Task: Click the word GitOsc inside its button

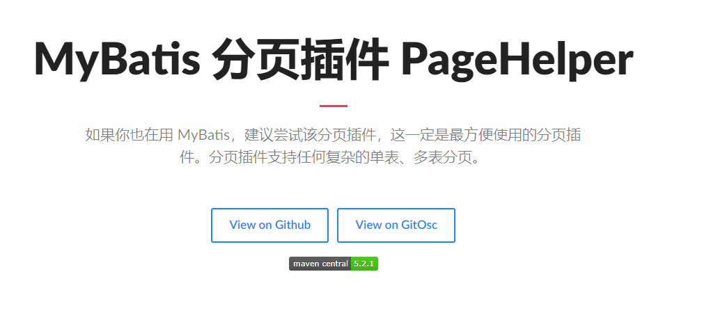Action: [x=419, y=225]
